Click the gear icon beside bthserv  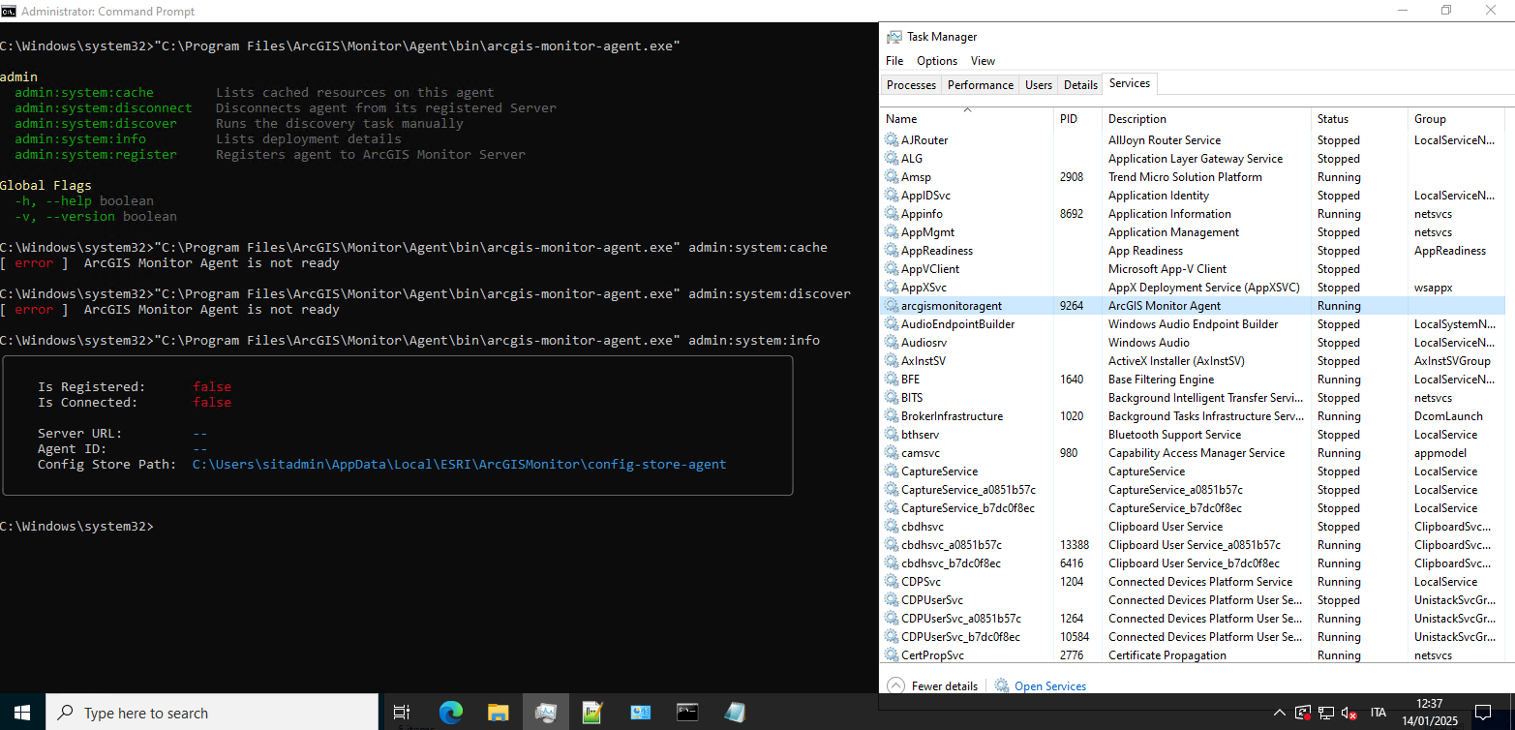click(892, 435)
